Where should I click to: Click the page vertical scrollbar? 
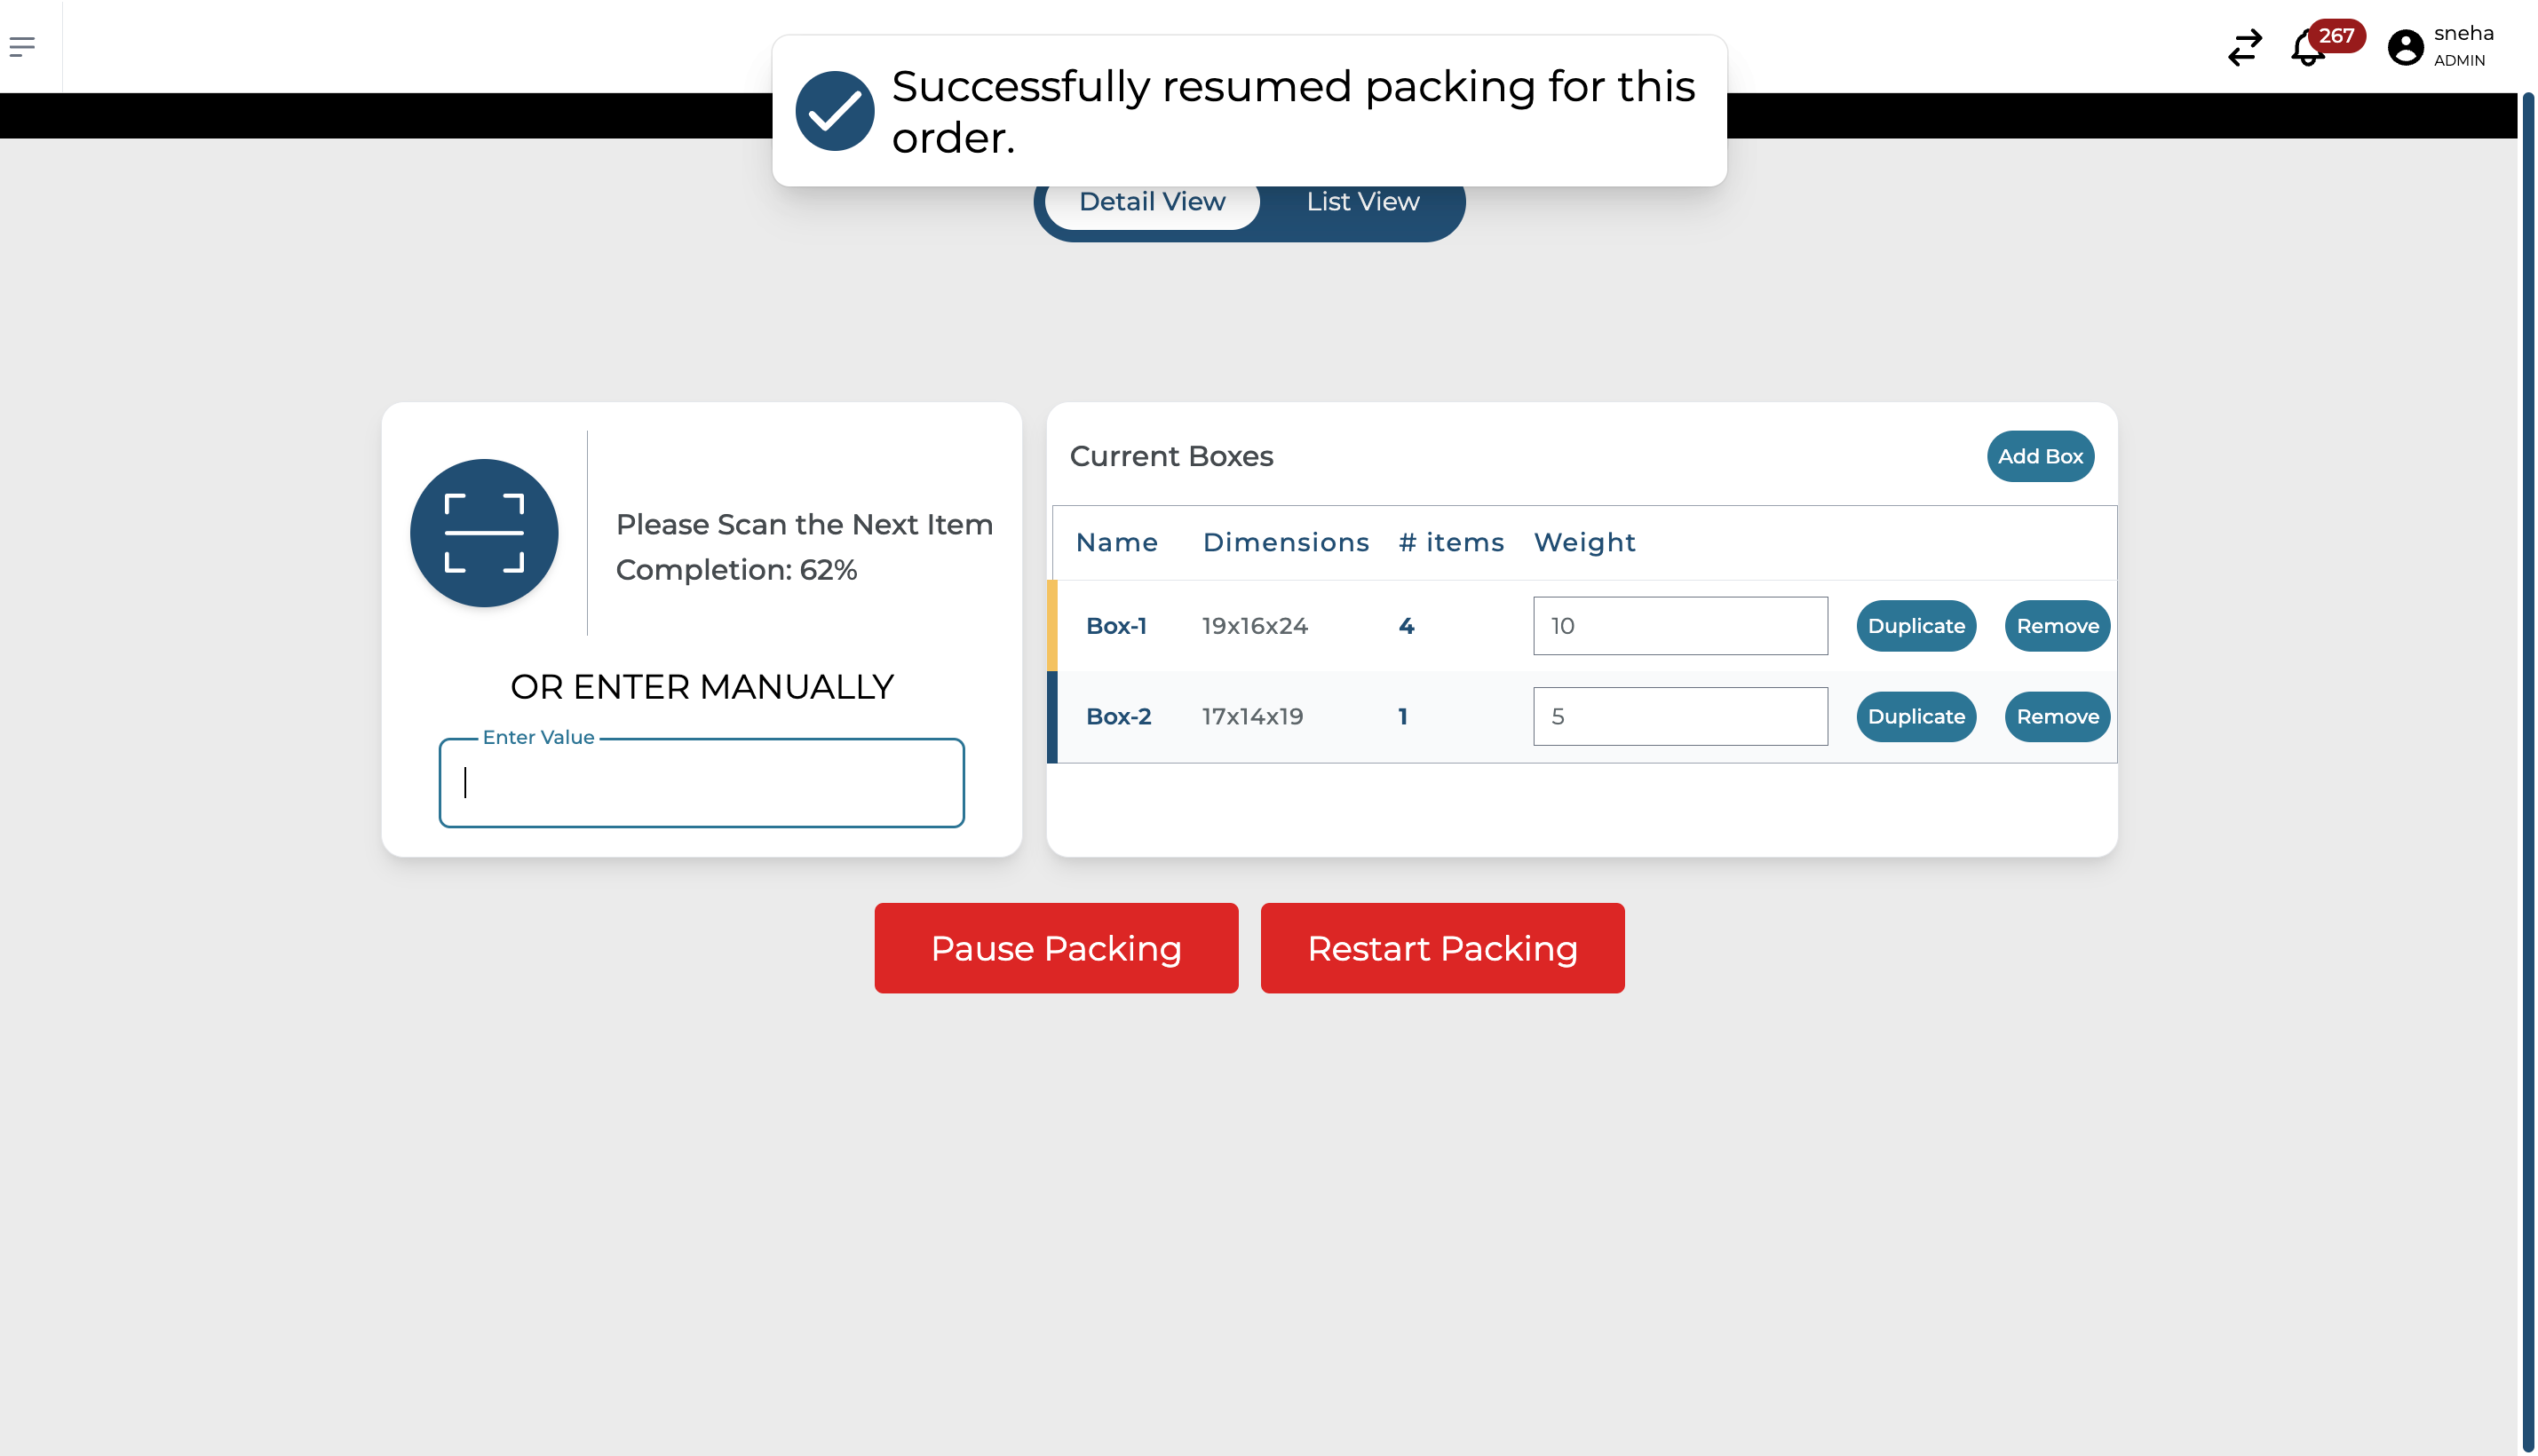click(x=2527, y=700)
